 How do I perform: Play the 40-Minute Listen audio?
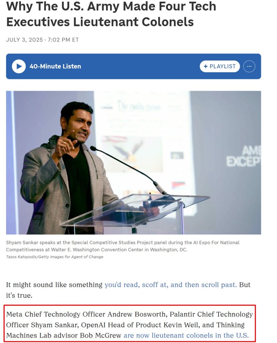pos(19,66)
